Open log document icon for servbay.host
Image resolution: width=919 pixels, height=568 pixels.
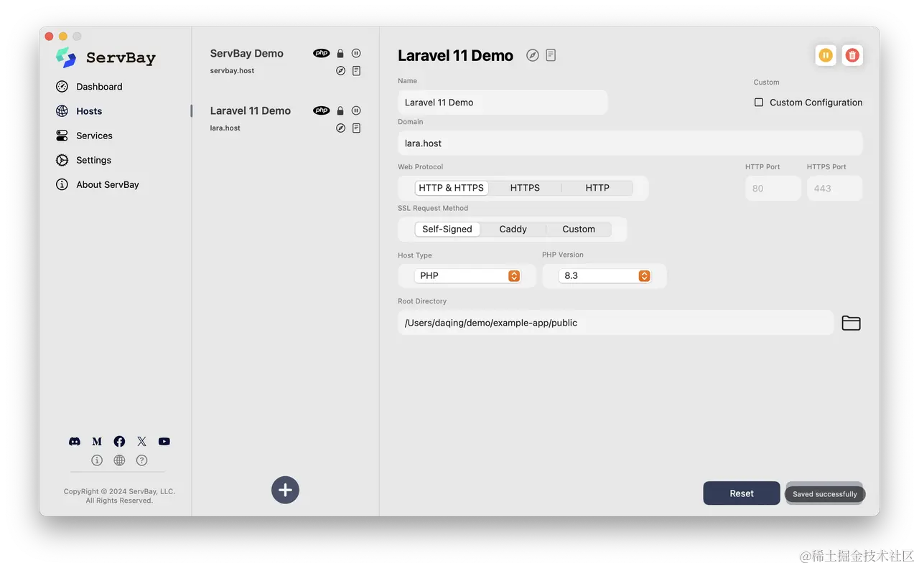click(x=356, y=70)
